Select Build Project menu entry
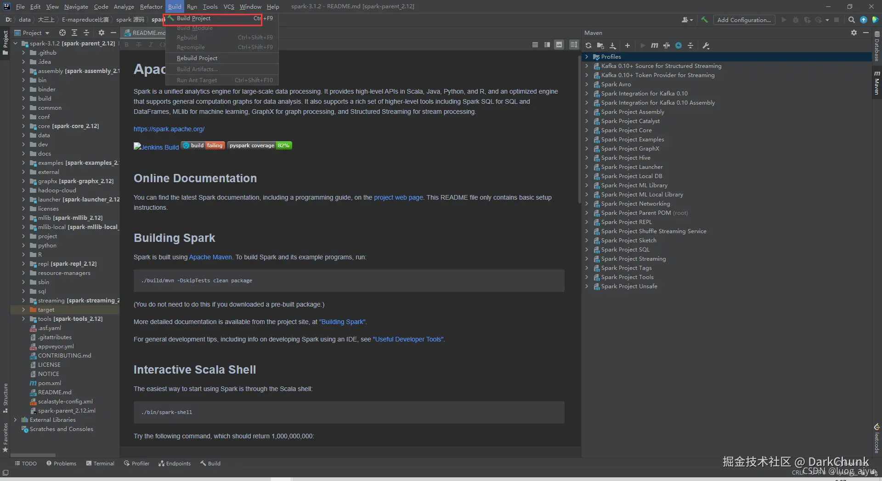 (x=222, y=18)
